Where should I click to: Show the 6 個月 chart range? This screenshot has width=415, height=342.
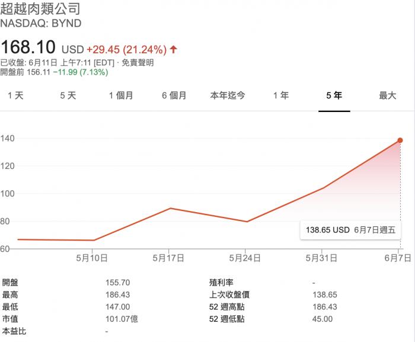[174, 95]
